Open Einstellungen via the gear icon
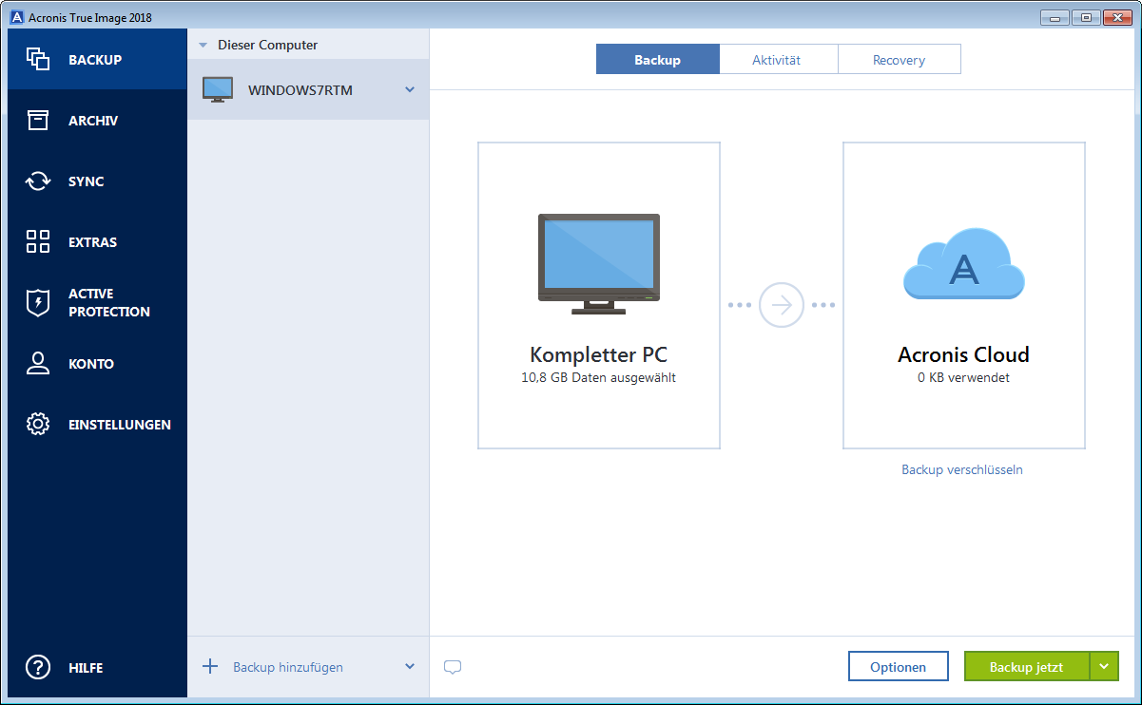Screen dimensions: 1142x705 click(38, 425)
